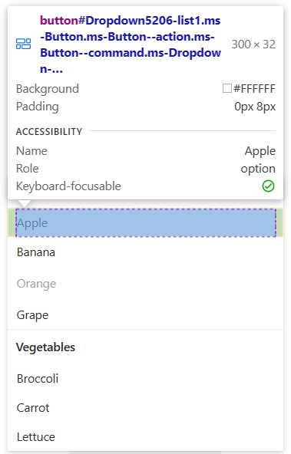Click the 300 × 32 dimensions label

coord(253,44)
